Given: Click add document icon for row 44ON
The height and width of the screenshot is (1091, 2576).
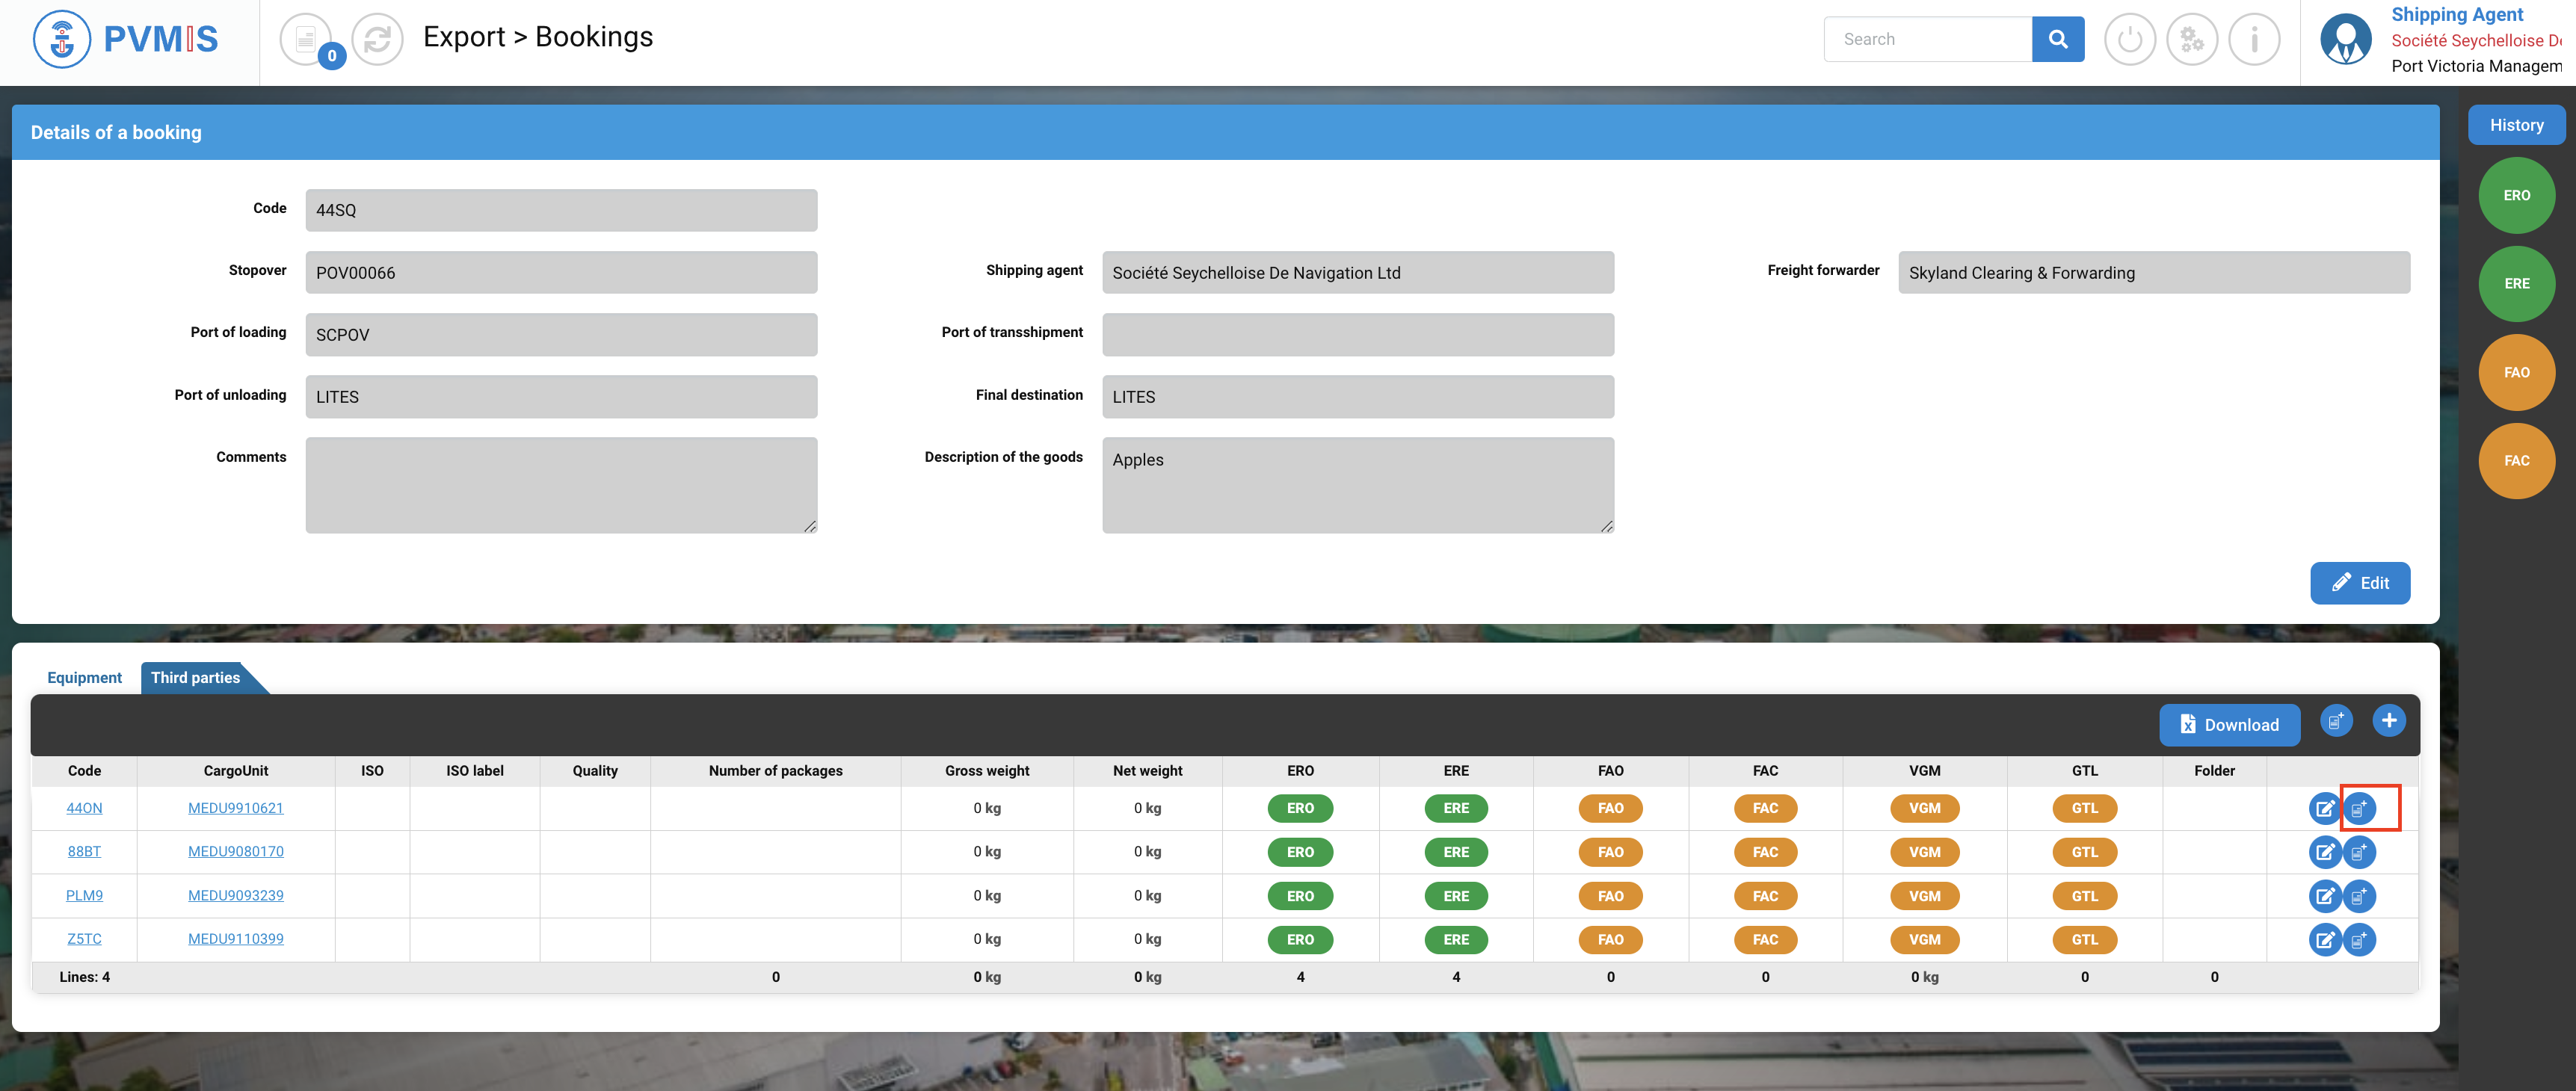Looking at the screenshot, I should tap(2358, 808).
